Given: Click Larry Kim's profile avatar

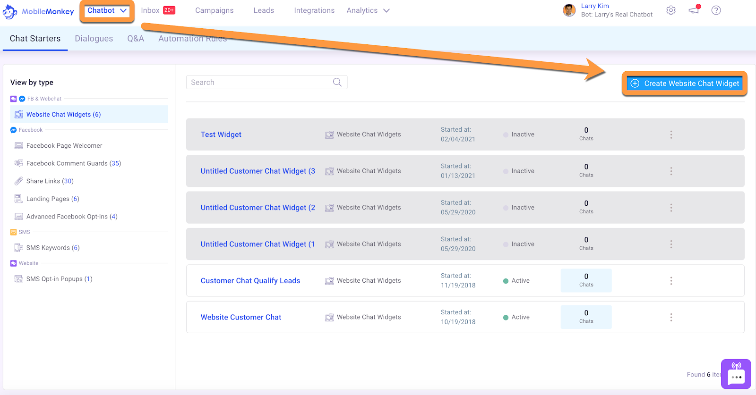Looking at the screenshot, I should (x=569, y=10).
